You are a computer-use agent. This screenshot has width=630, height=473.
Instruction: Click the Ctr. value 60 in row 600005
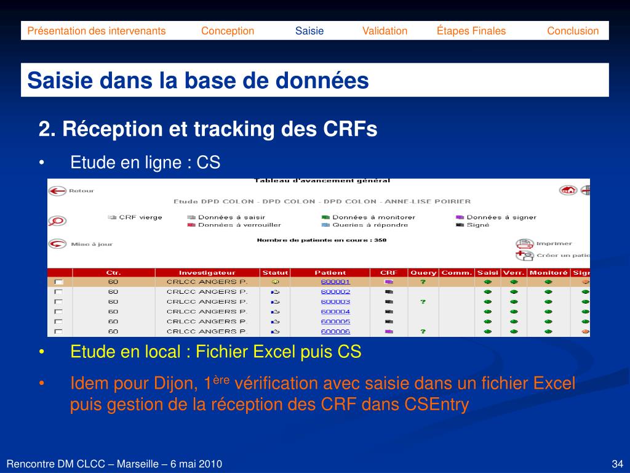113,321
